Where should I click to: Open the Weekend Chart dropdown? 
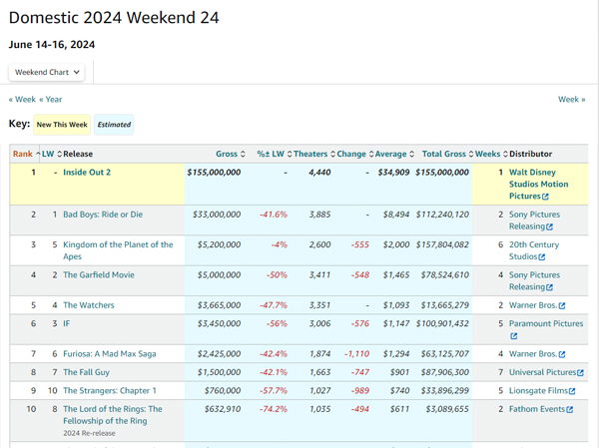(x=47, y=72)
